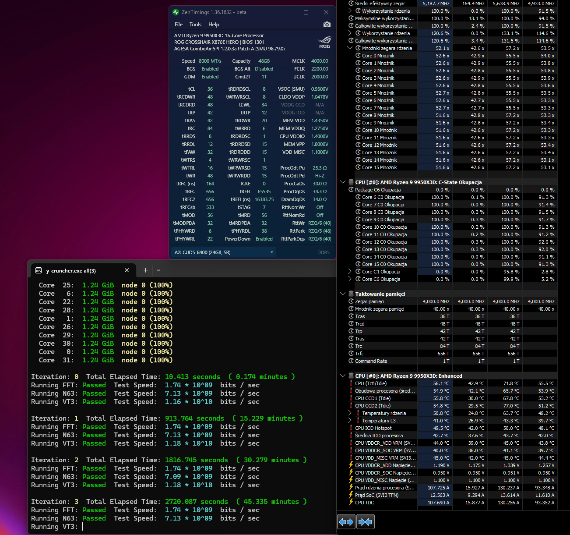Expand the second Wykorzystanie rdzenia row at 120.6 %
This screenshot has height=535, width=570.
click(350, 33)
